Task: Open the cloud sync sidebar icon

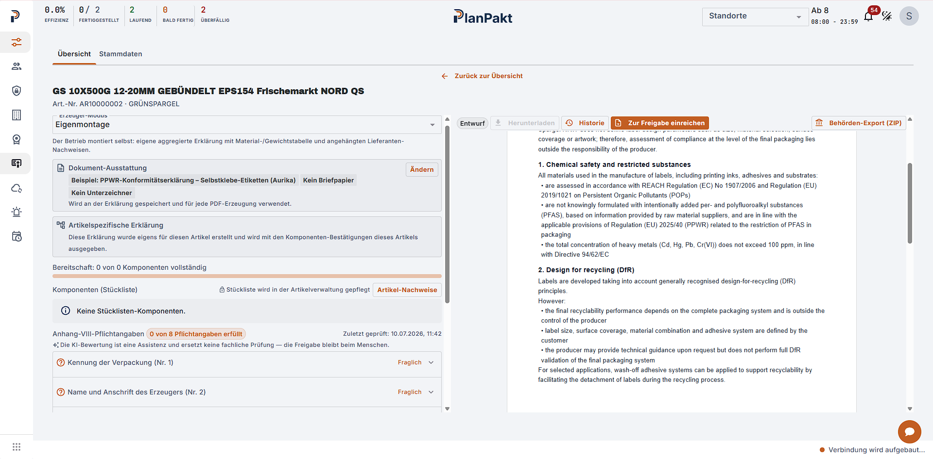Action: pyautogui.click(x=17, y=188)
